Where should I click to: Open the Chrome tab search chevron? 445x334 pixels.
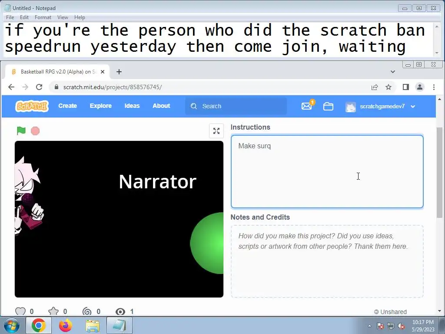tap(393, 72)
